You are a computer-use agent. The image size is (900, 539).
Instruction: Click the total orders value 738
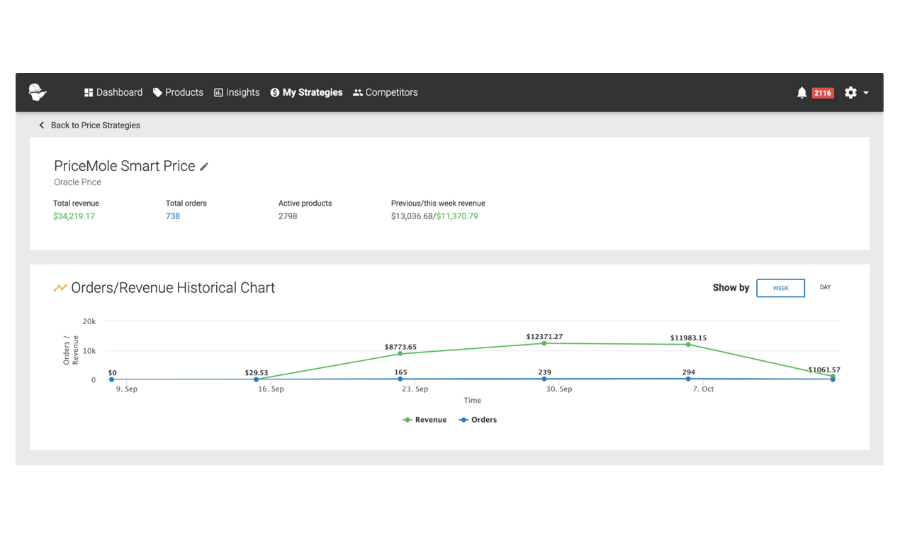(173, 216)
